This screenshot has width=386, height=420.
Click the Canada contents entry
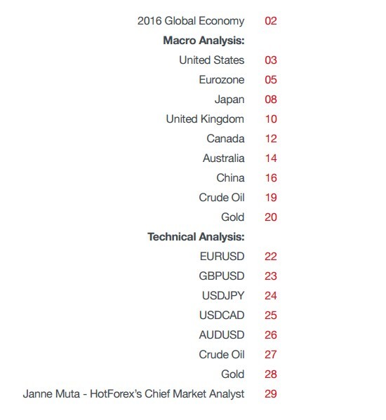(x=225, y=139)
